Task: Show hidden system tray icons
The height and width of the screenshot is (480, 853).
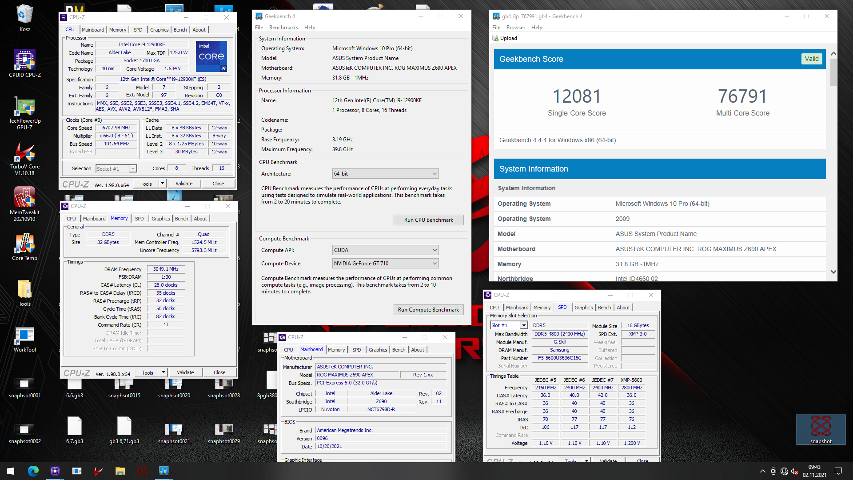Action: (x=763, y=471)
